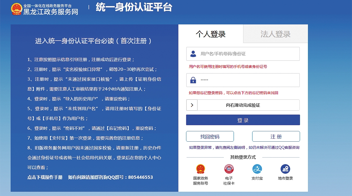The width and height of the screenshot is (352, 196).
Task: Click the 向右滑动完成验证 slider track
Action: point(248,105)
